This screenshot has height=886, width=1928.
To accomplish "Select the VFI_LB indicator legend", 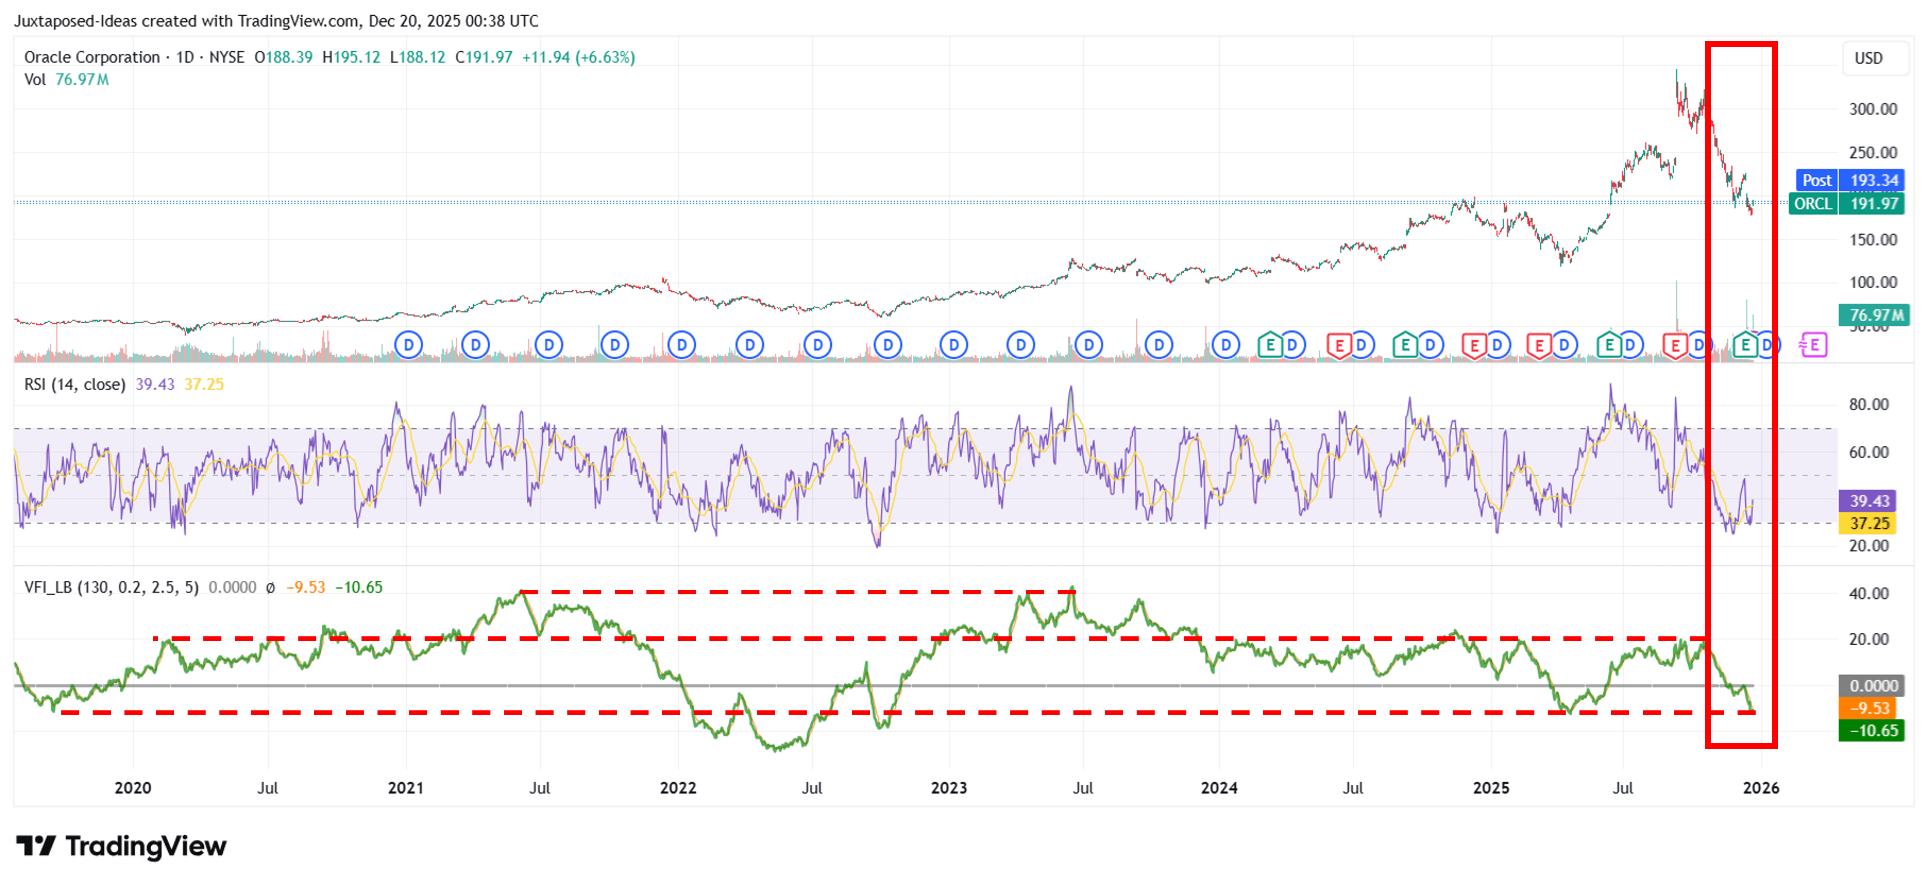I will coord(111,587).
